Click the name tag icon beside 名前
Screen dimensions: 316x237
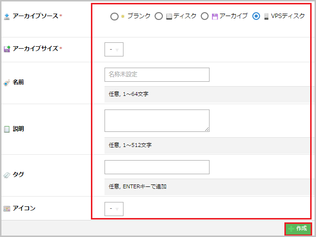[x=7, y=83]
